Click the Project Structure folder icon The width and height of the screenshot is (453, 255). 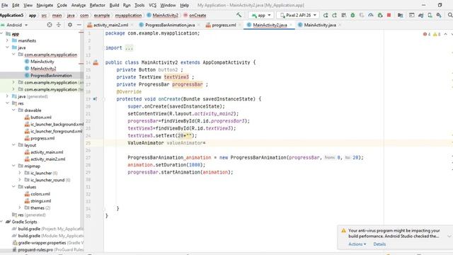[x=400, y=15]
